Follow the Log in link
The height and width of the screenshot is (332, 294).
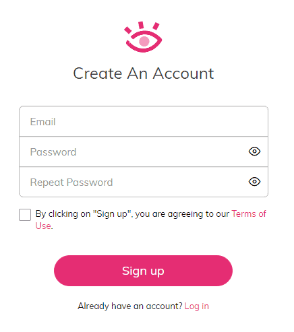[x=197, y=306]
